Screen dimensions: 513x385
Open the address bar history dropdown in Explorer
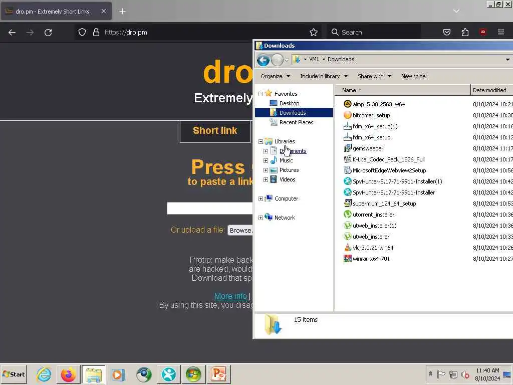507,60
